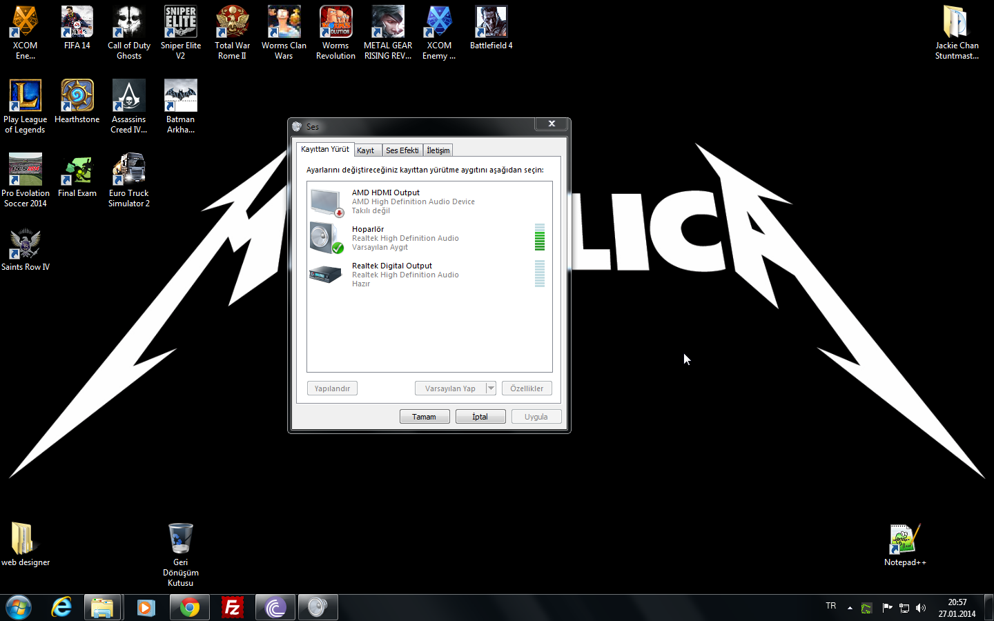The height and width of the screenshot is (621, 994).
Task: Open the Ses sound taskbar button
Action: 318,607
